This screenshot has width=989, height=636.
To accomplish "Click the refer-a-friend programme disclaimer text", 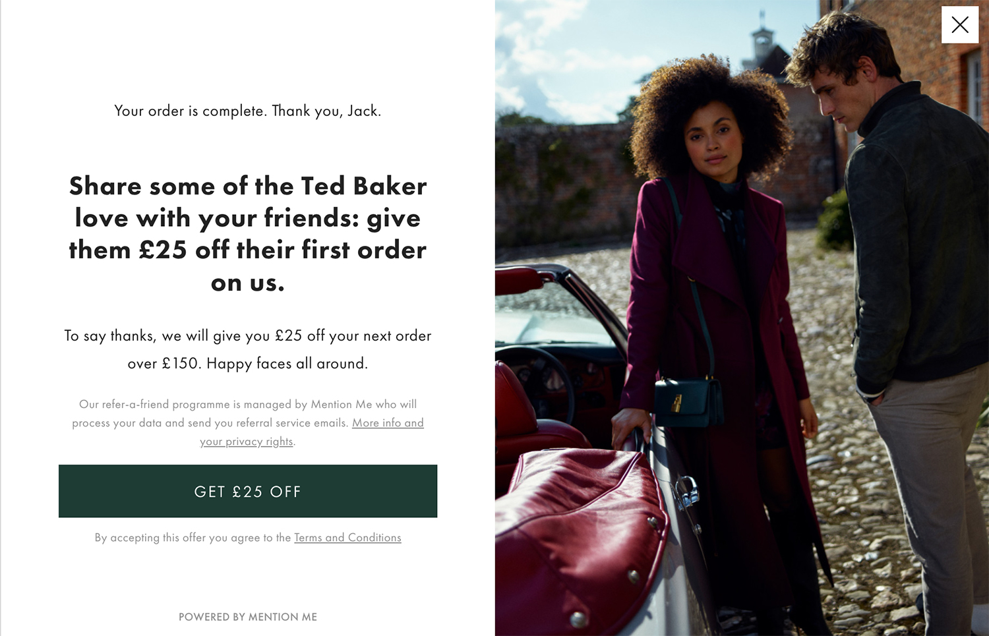I will [248, 422].
